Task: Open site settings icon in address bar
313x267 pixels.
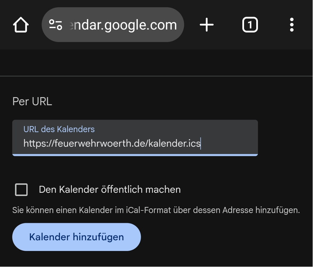Action: pos(56,25)
